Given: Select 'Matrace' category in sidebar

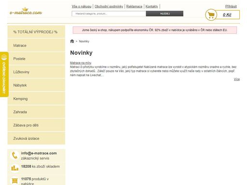Looking at the screenshot, I should click(x=36, y=45).
